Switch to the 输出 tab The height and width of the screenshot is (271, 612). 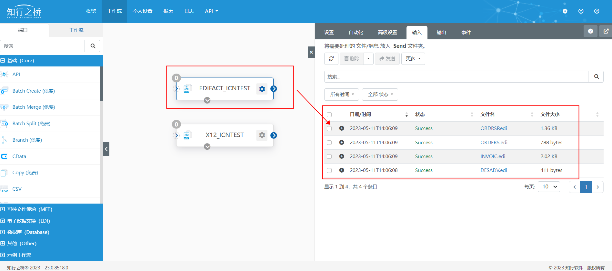[441, 32]
